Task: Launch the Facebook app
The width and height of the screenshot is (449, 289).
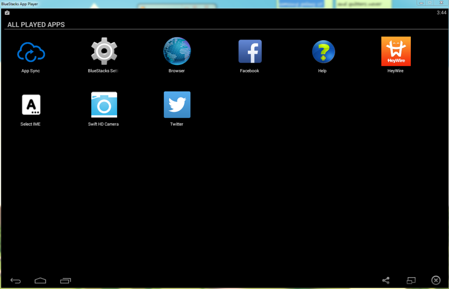Action: click(250, 51)
